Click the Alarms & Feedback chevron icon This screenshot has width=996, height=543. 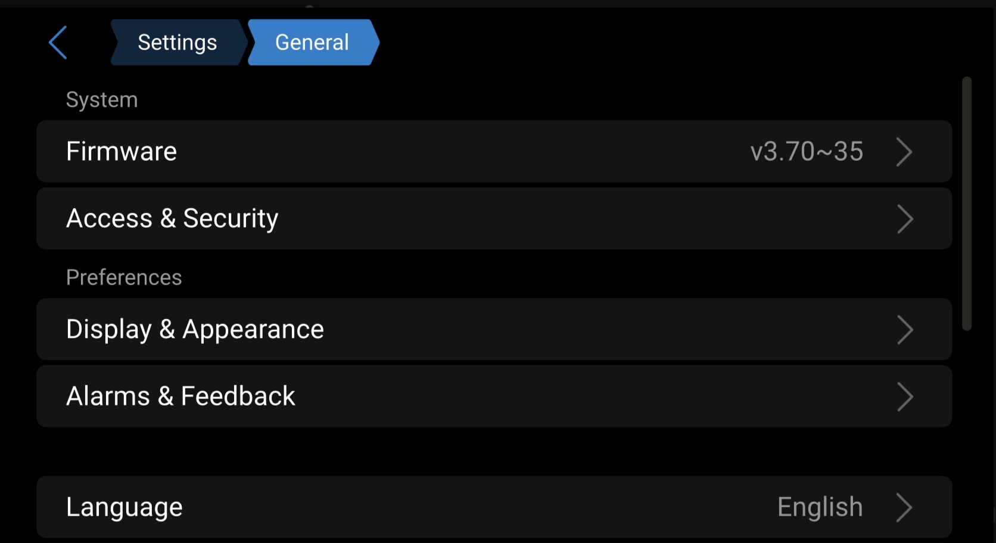click(x=904, y=397)
